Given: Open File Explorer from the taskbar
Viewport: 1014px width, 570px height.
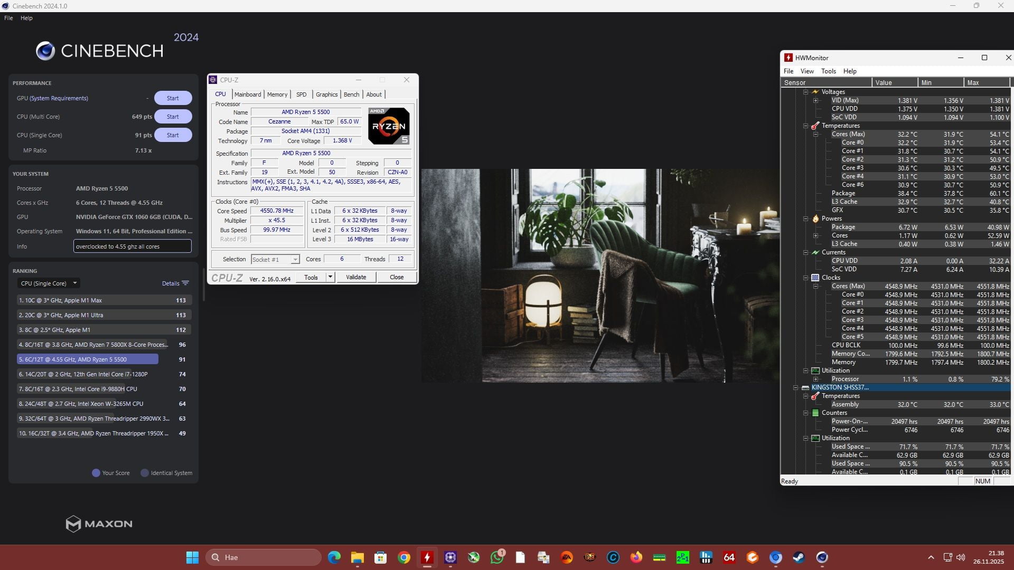Looking at the screenshot, I should point(358,557).
